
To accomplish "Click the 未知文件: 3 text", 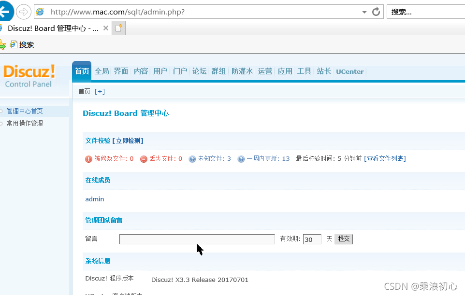I will pos(215,158).
